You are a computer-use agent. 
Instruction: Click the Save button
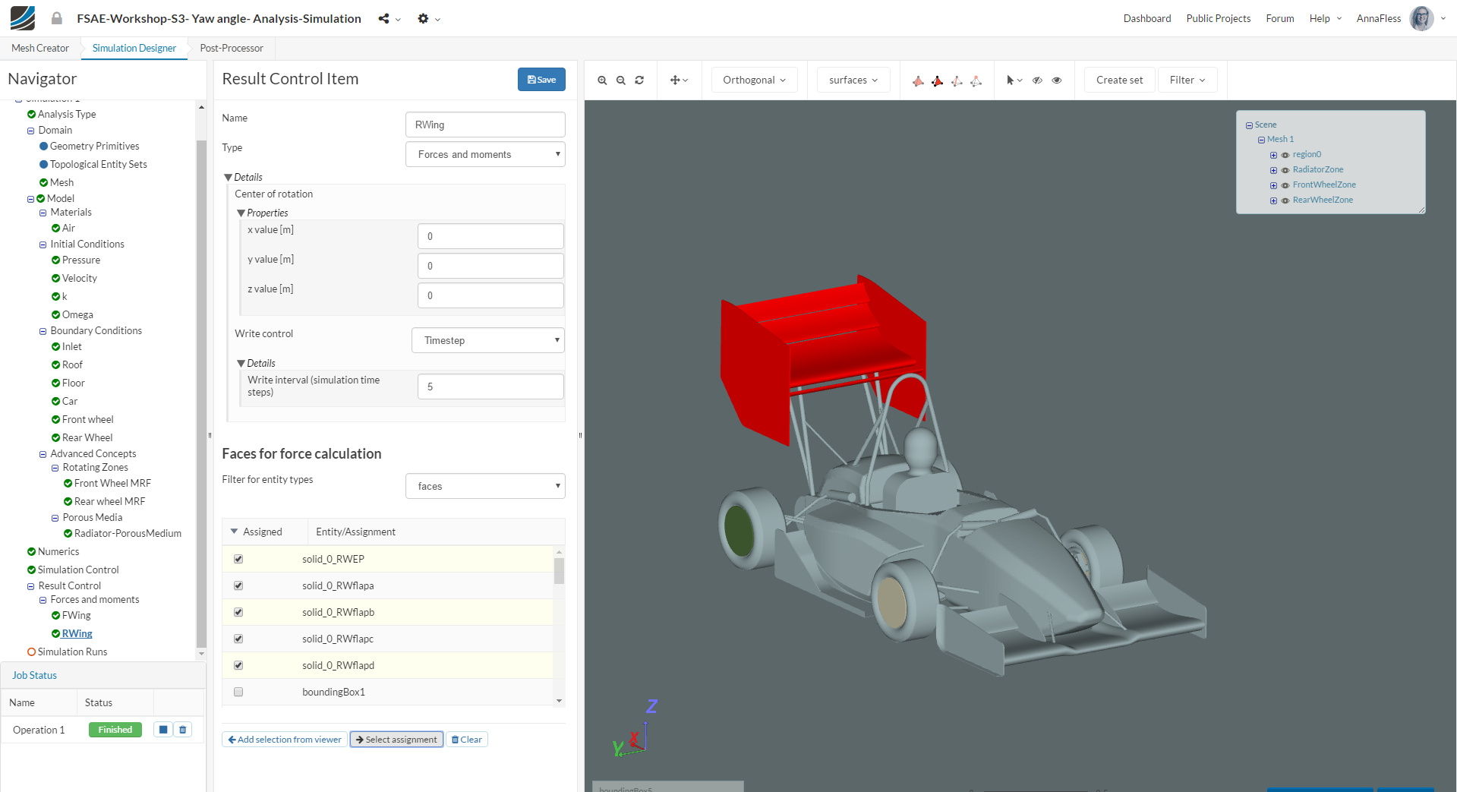541,80
